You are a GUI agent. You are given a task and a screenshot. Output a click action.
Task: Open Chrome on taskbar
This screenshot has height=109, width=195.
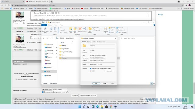point(111,107)
